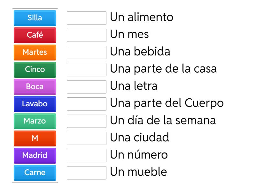Select the blank box next to Un mueble

[x=87, y=173]
